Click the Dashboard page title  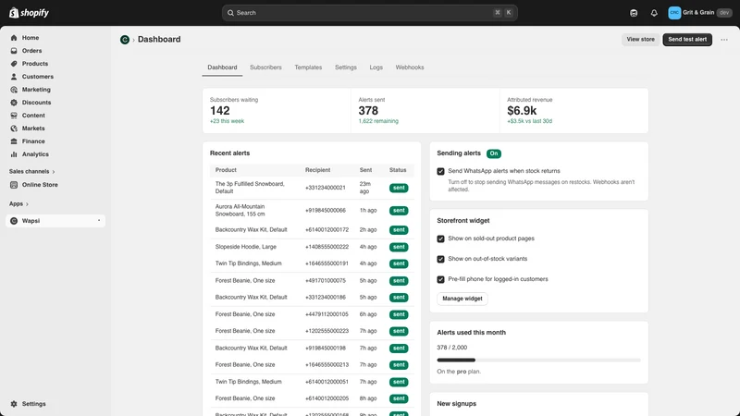click(x=159, y=40)
